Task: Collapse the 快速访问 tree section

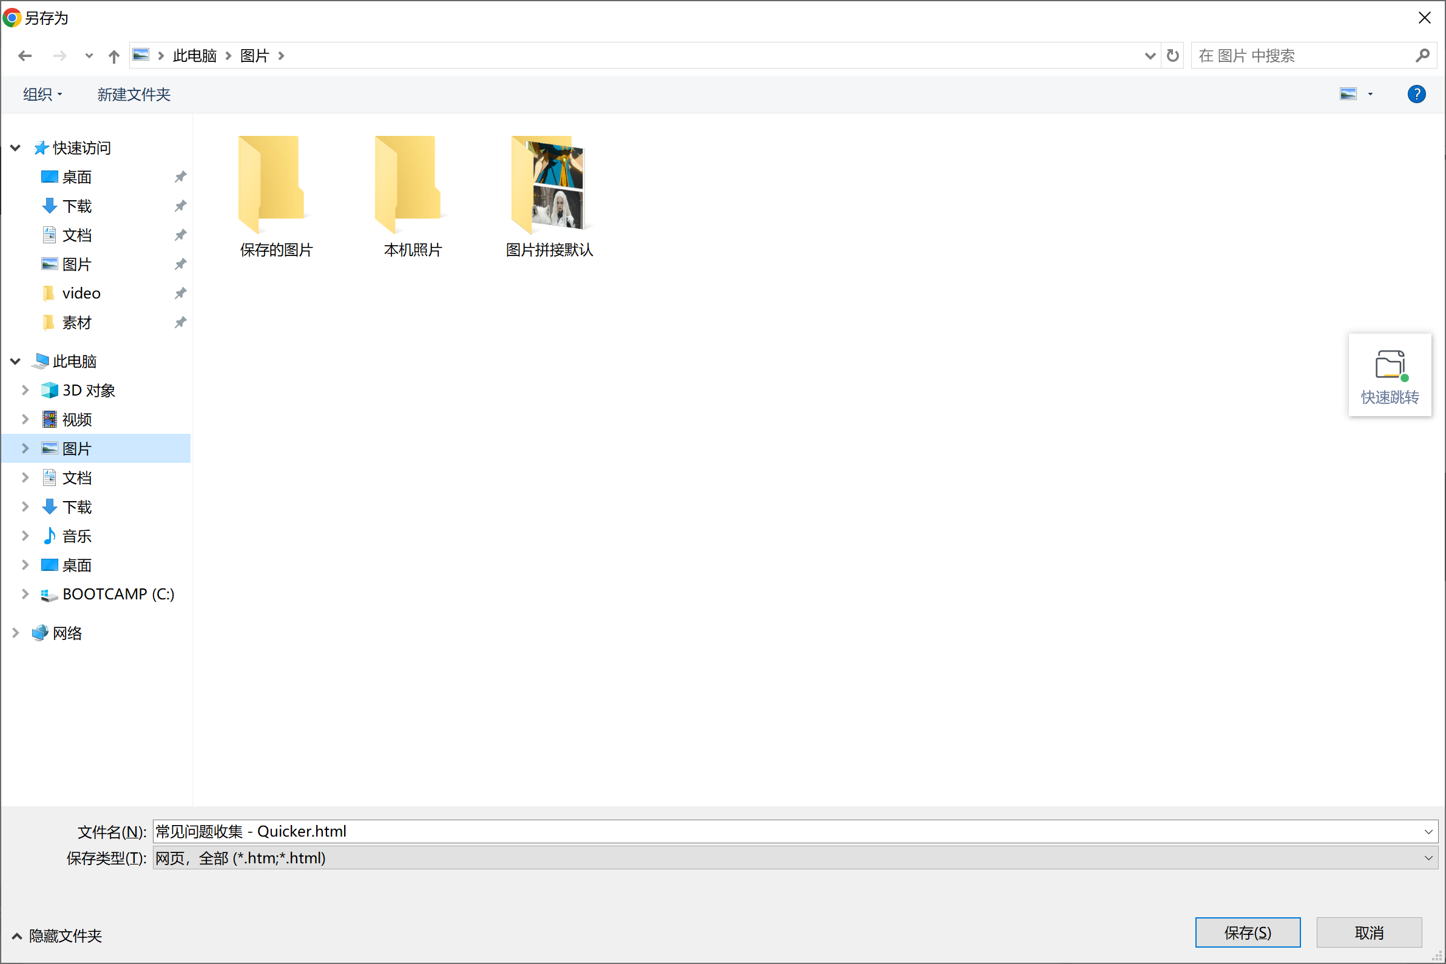Action: (x=15, y=147)
